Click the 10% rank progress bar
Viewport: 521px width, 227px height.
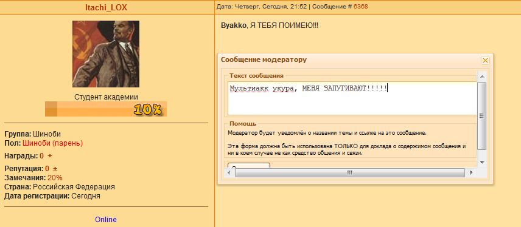tap(106, 109)
